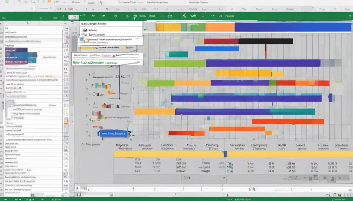Click the Sand column header below the chart
This screenshot has height=201, width=353.
[x=300, y=145]
